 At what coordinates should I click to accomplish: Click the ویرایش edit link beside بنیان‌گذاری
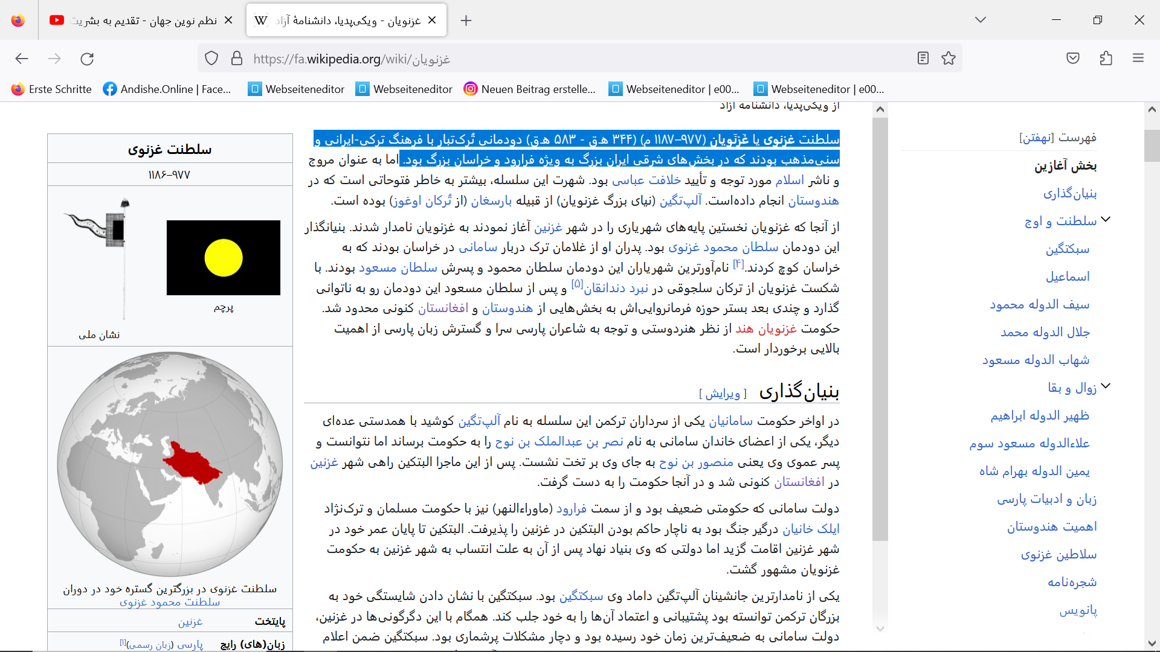click(x=723, y=394)
